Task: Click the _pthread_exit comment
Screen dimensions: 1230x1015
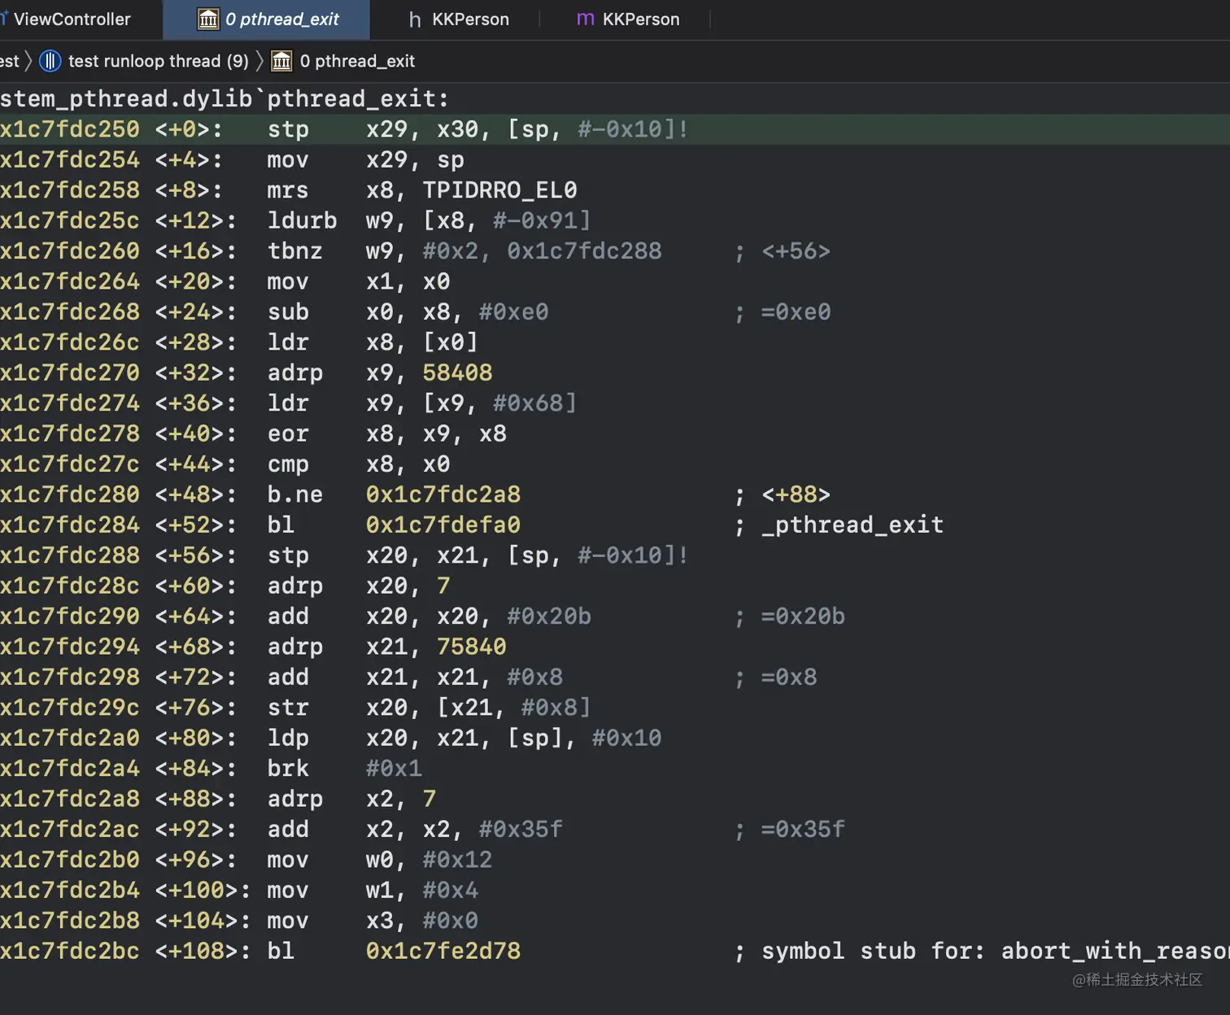Action: coord(853,525)
